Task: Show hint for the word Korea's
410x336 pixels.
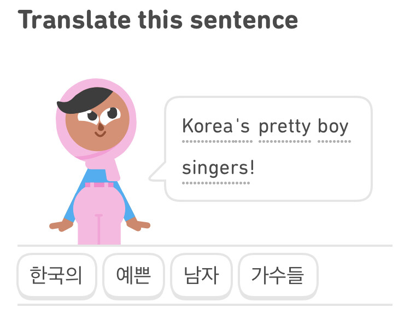Action: (216, 126)
